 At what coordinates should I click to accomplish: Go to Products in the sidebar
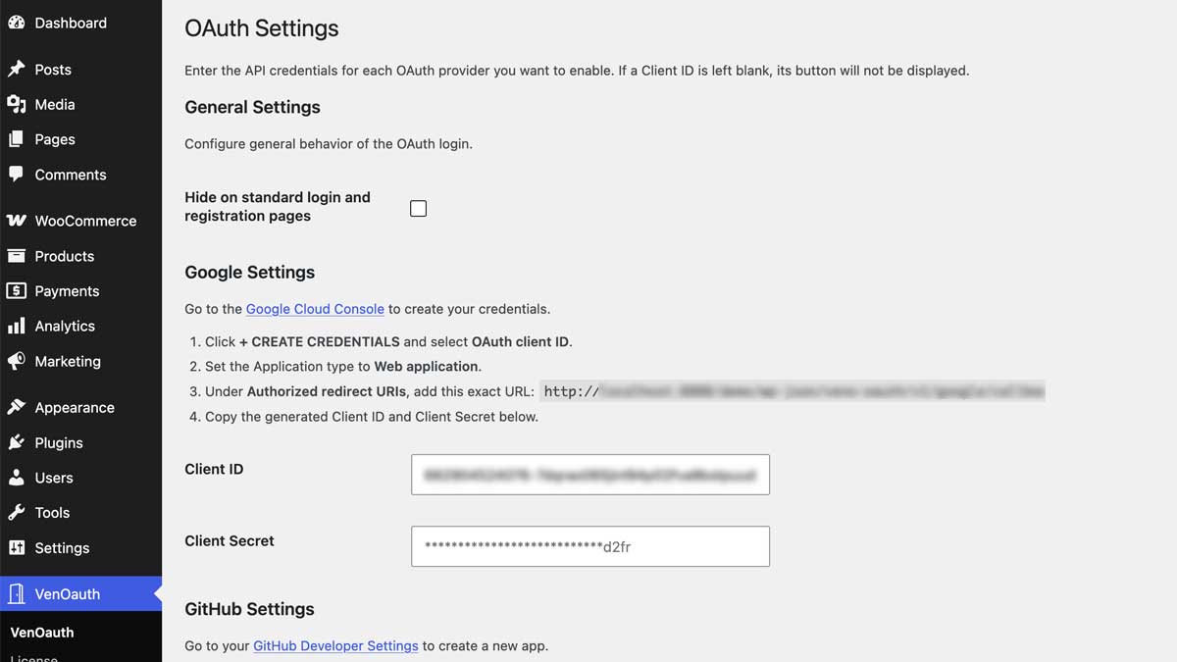[80, 256]
